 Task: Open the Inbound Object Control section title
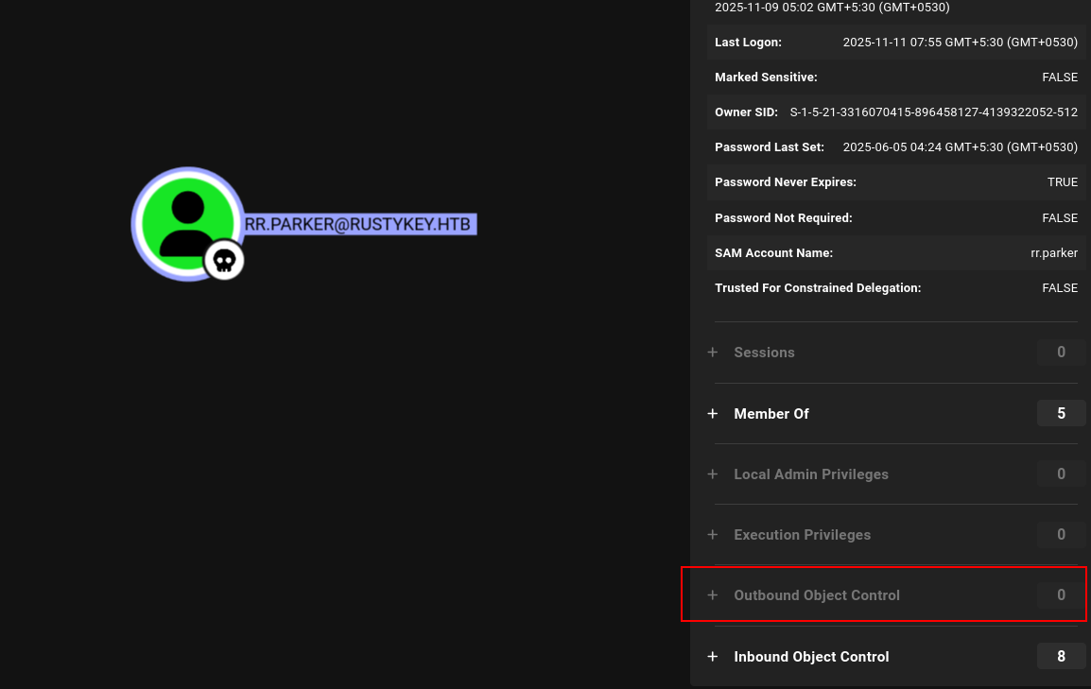pyautogui.click(x=811, y=657)
